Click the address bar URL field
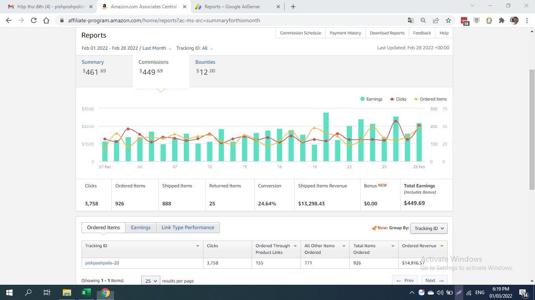This screenshot has width=535, height=300. [231, 20]
